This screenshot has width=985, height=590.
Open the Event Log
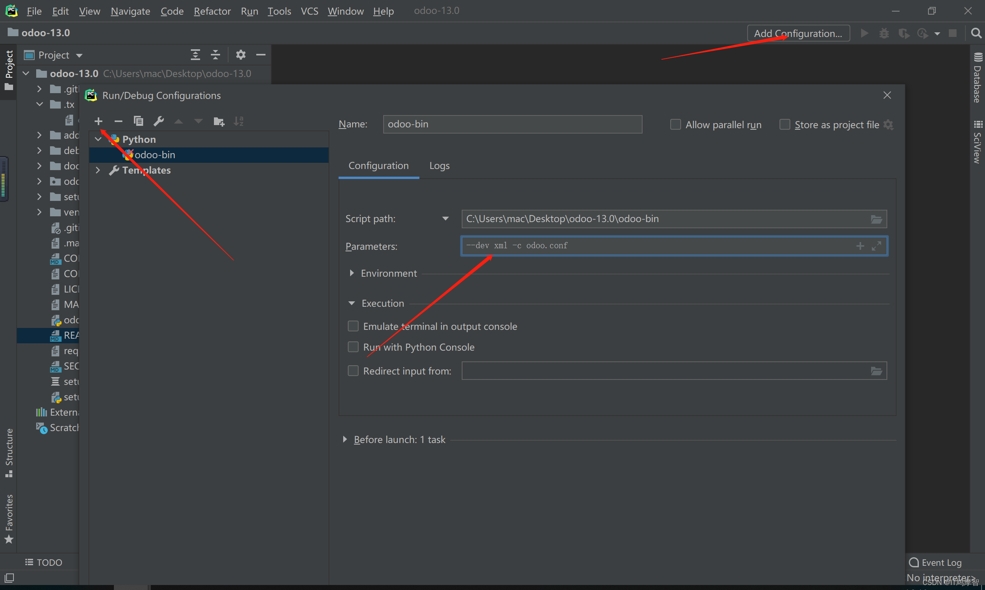coord(935,563)
